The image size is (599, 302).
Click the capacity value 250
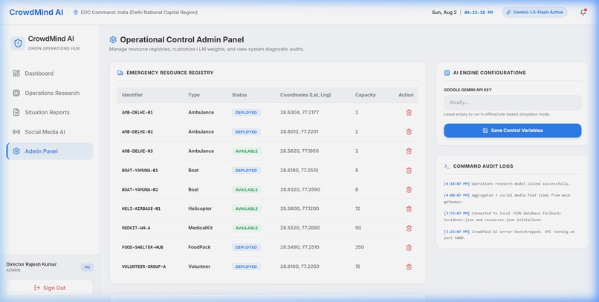[x=360, y=247]
